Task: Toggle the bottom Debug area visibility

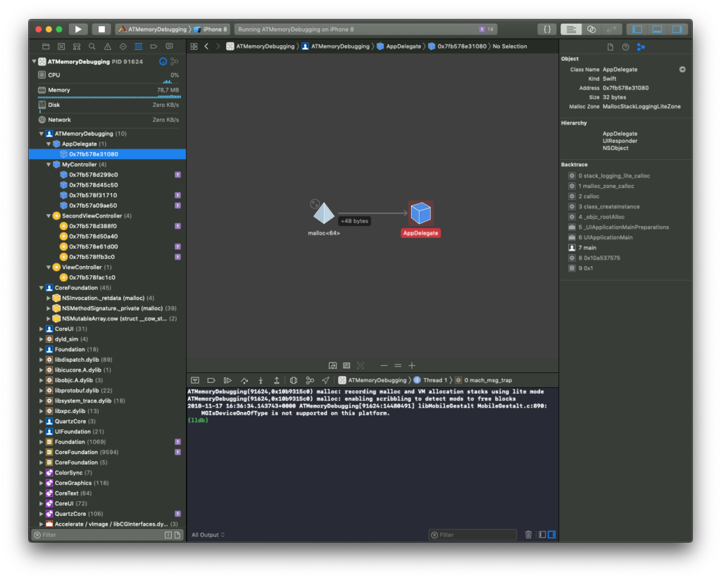Action: [657, 29]
